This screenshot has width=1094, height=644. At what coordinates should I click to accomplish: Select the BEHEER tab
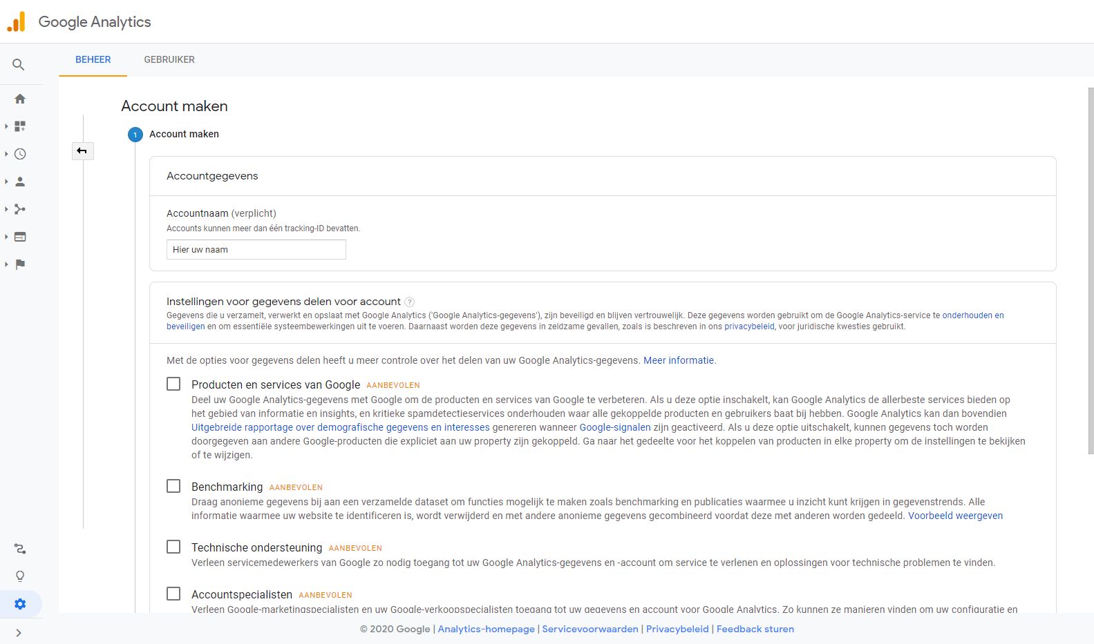click(93, 59)
